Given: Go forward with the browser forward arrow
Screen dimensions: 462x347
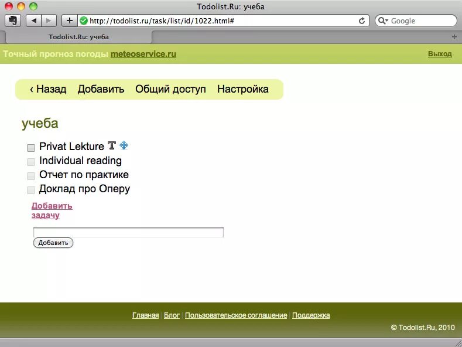Looking at the screenshot, I should (49, 21).
